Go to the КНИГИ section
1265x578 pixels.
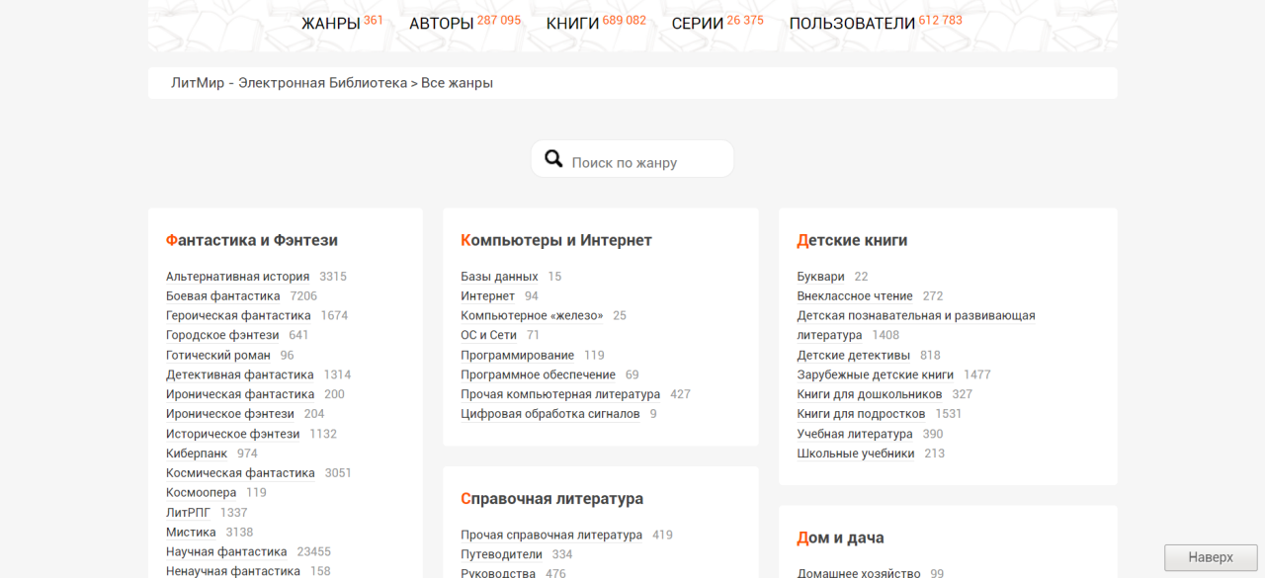[x=572, y=24]
